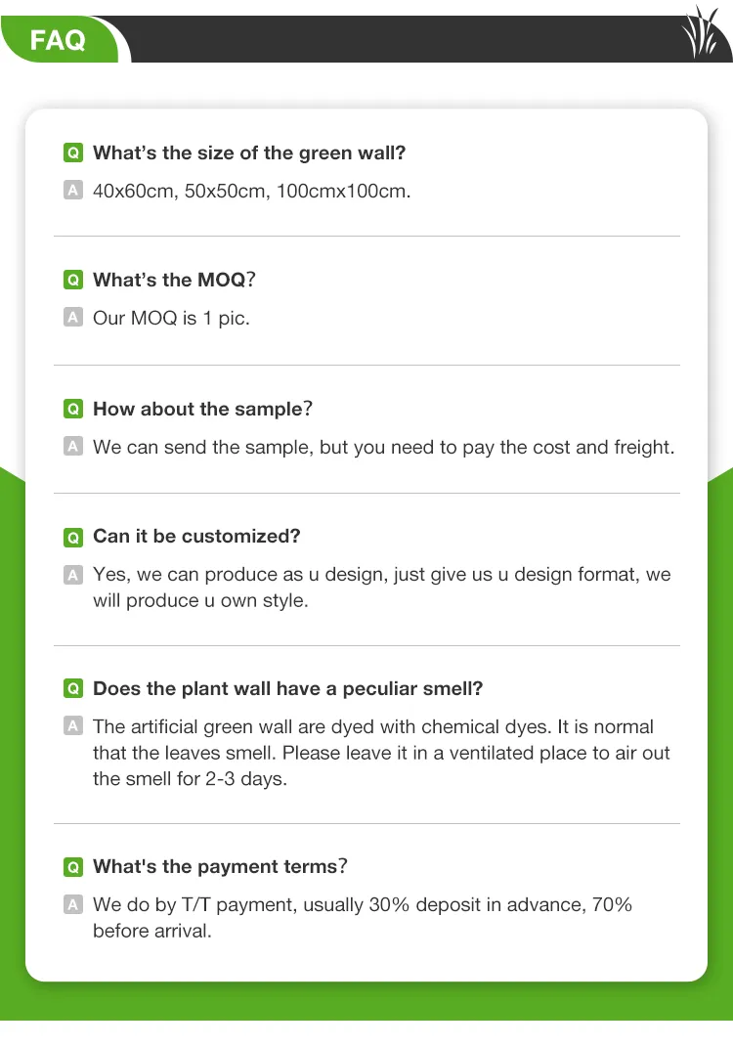The image size is (733, 1047).
Task: Click the Q icon beside sample question
Action: click(x=73, y=410)
